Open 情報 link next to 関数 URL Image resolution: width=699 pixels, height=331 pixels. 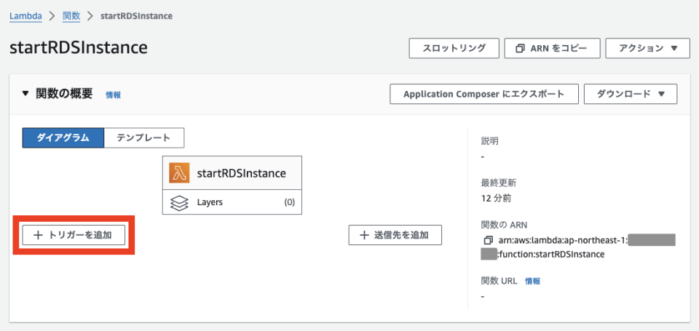coord(533,281)
